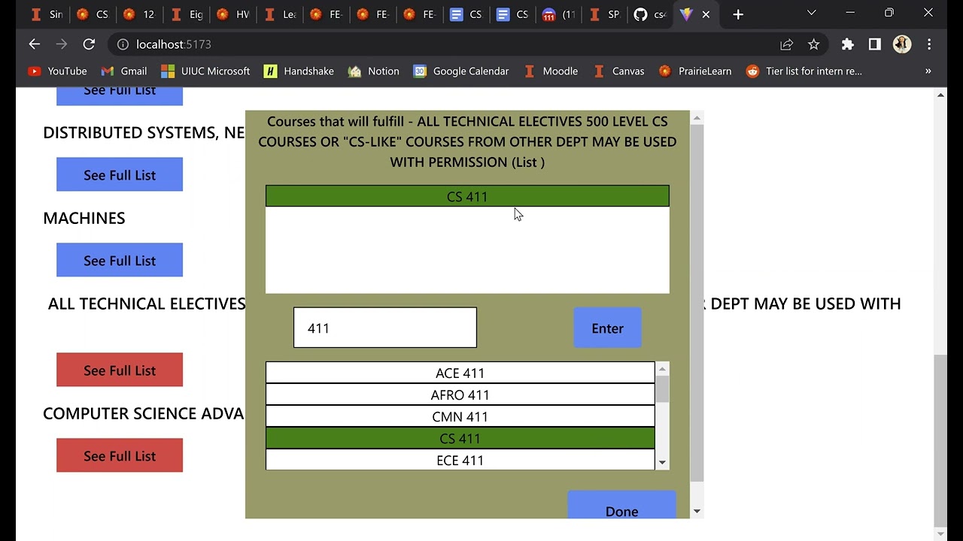Image resolution: width=963 pixels, height=541 pixels.
Task: Open the Chrome profile avatar
Action: (902, 44)
